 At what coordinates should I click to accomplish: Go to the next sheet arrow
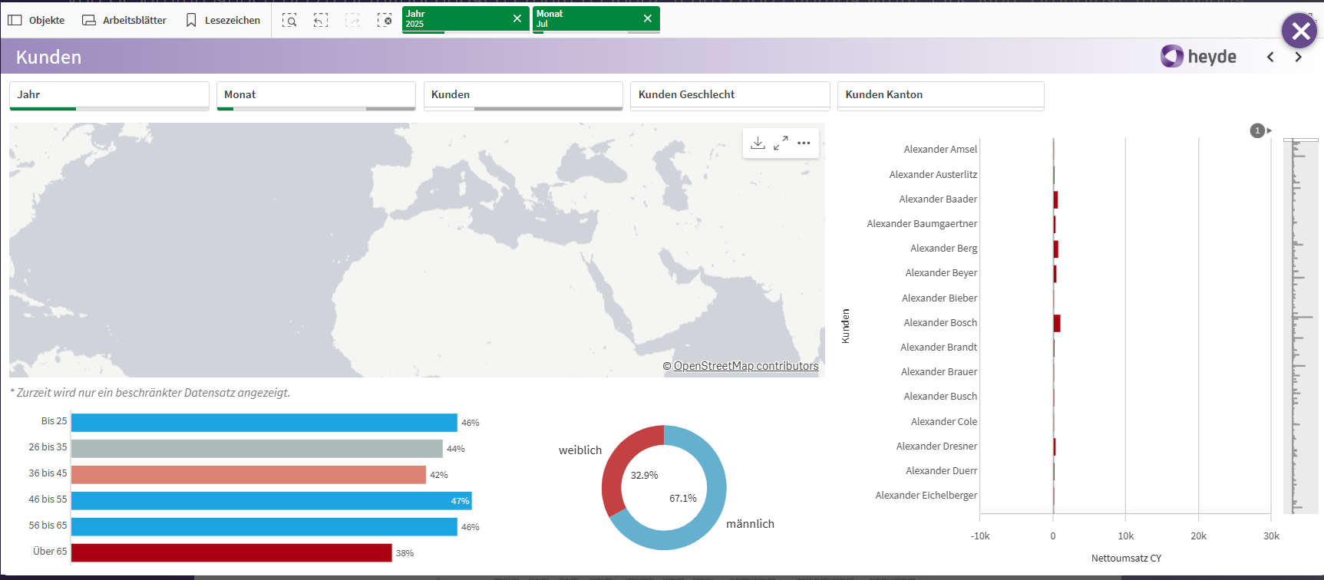point(1298,58)
